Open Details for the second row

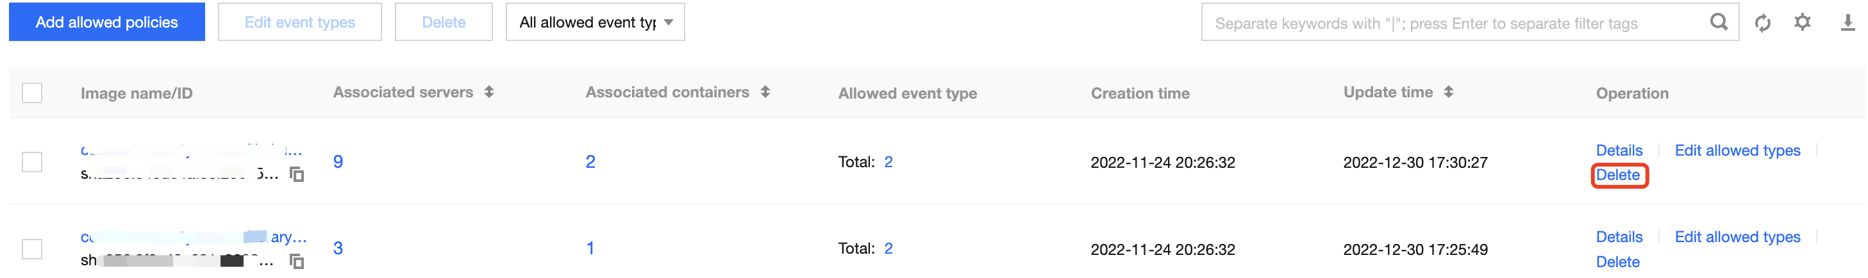pos(1619,237)
